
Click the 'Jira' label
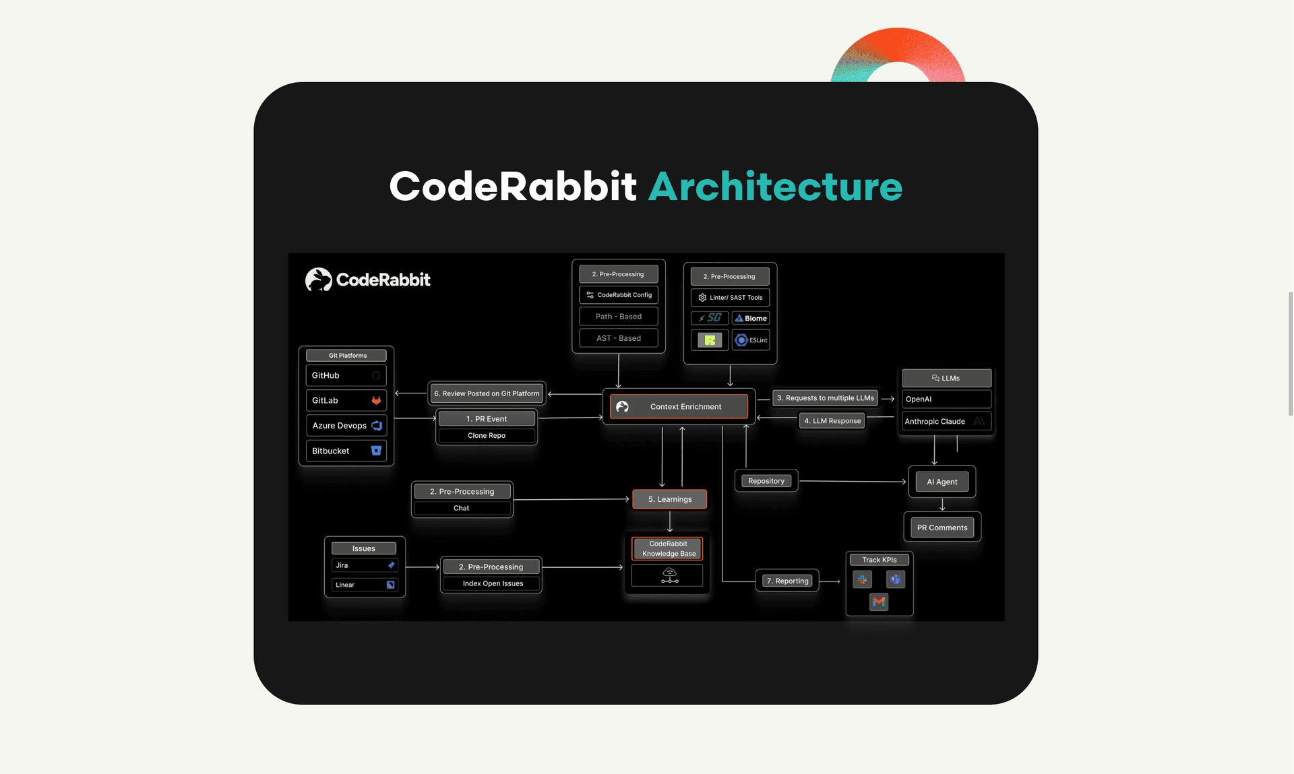(x=342, y=565)
